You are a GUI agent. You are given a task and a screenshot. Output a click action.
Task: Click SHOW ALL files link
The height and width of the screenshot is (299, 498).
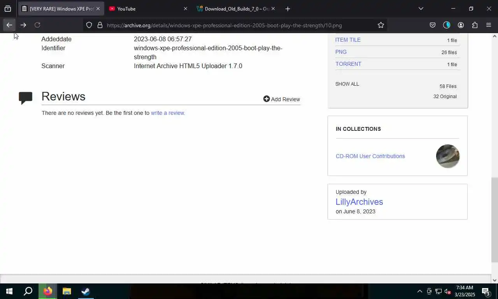[347, 84]
